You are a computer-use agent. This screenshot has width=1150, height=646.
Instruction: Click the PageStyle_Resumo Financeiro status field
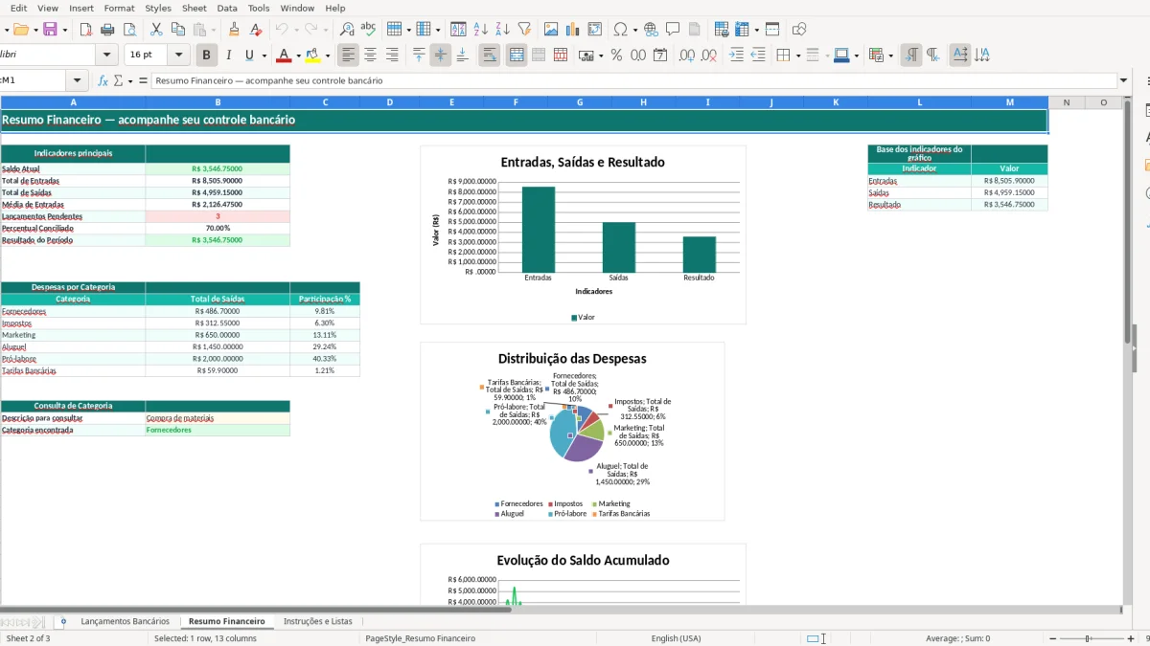[421, 638]
